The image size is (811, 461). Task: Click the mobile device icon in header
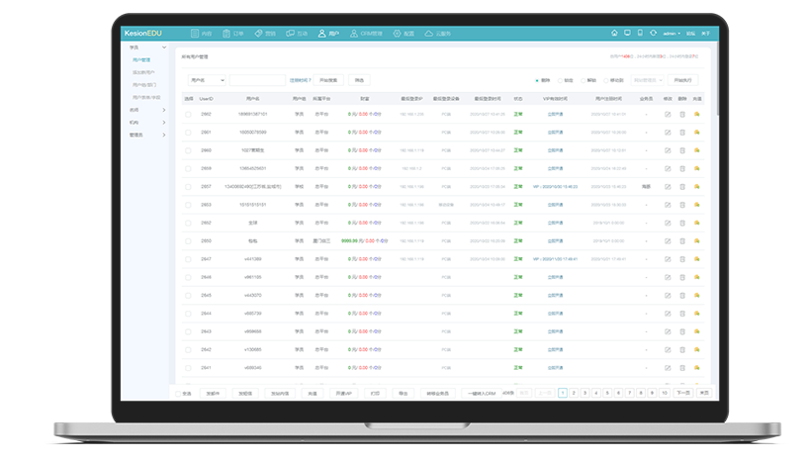coord(640,34)
